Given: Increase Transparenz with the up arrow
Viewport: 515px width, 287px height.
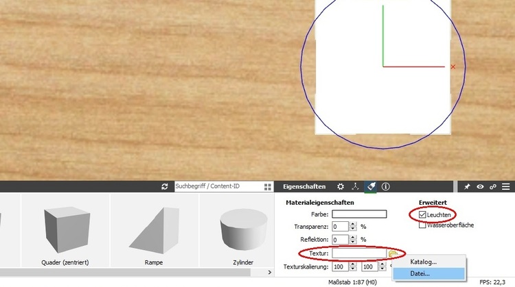Looking at the screenshot, I should (x=353, y=224).
